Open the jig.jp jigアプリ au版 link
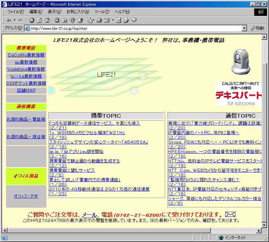The image size is (269, 242). click(76, 152)
